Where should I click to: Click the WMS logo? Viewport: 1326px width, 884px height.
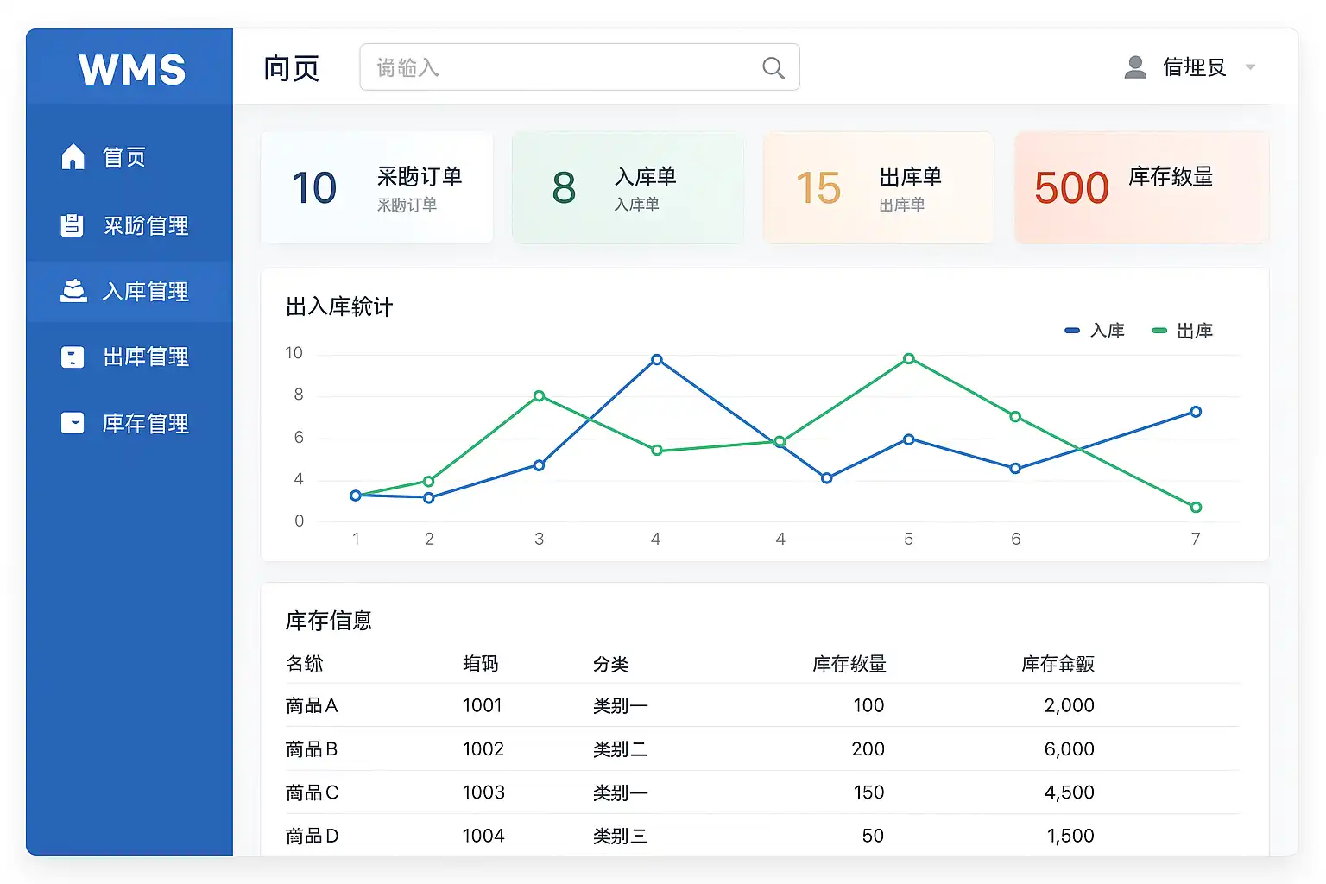[x=131, y=69]
